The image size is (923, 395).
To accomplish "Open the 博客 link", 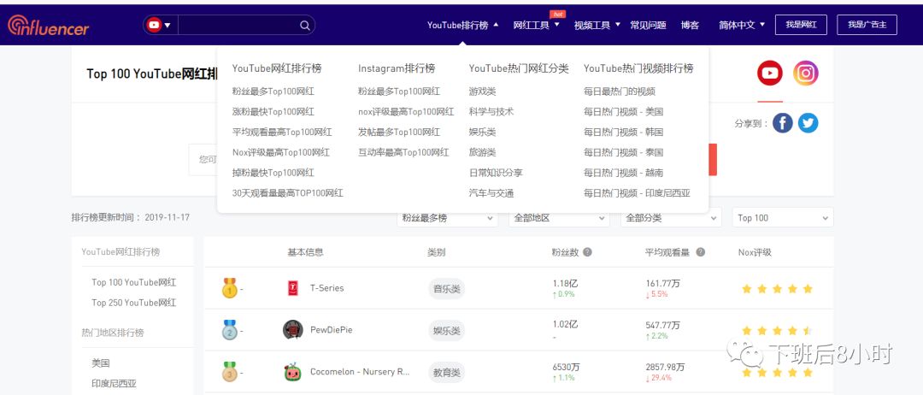I will 690,26.
